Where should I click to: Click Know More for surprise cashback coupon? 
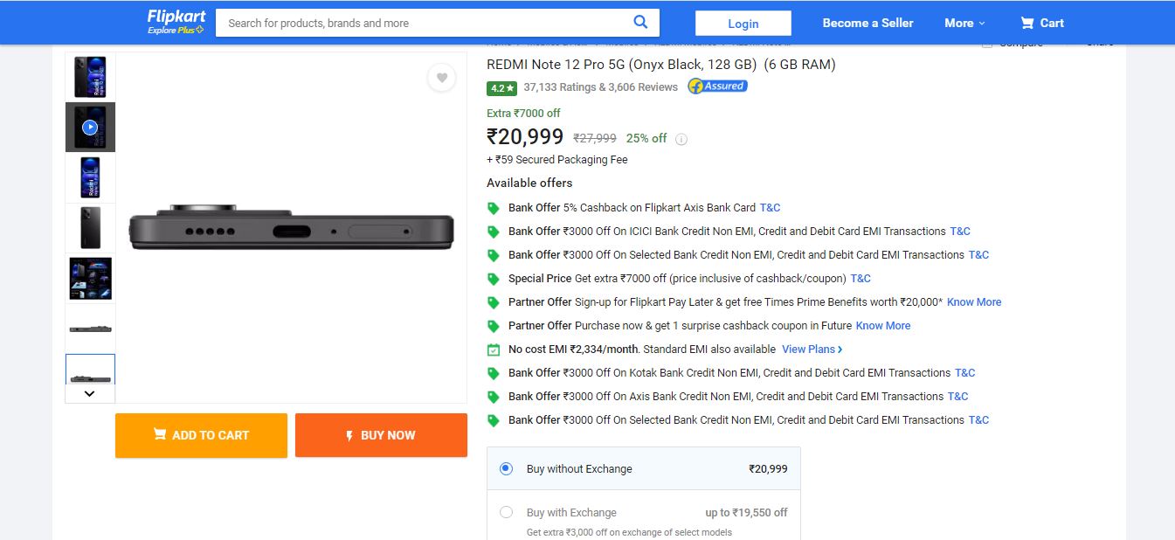point(883,326)
